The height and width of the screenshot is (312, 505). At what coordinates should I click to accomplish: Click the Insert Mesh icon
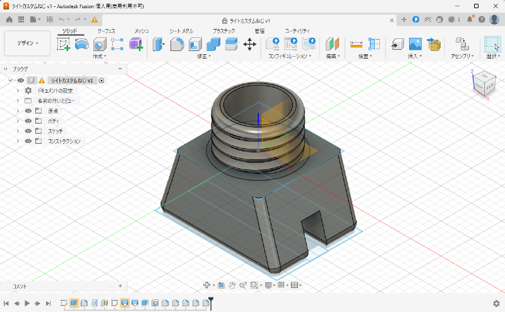[434, 44]
